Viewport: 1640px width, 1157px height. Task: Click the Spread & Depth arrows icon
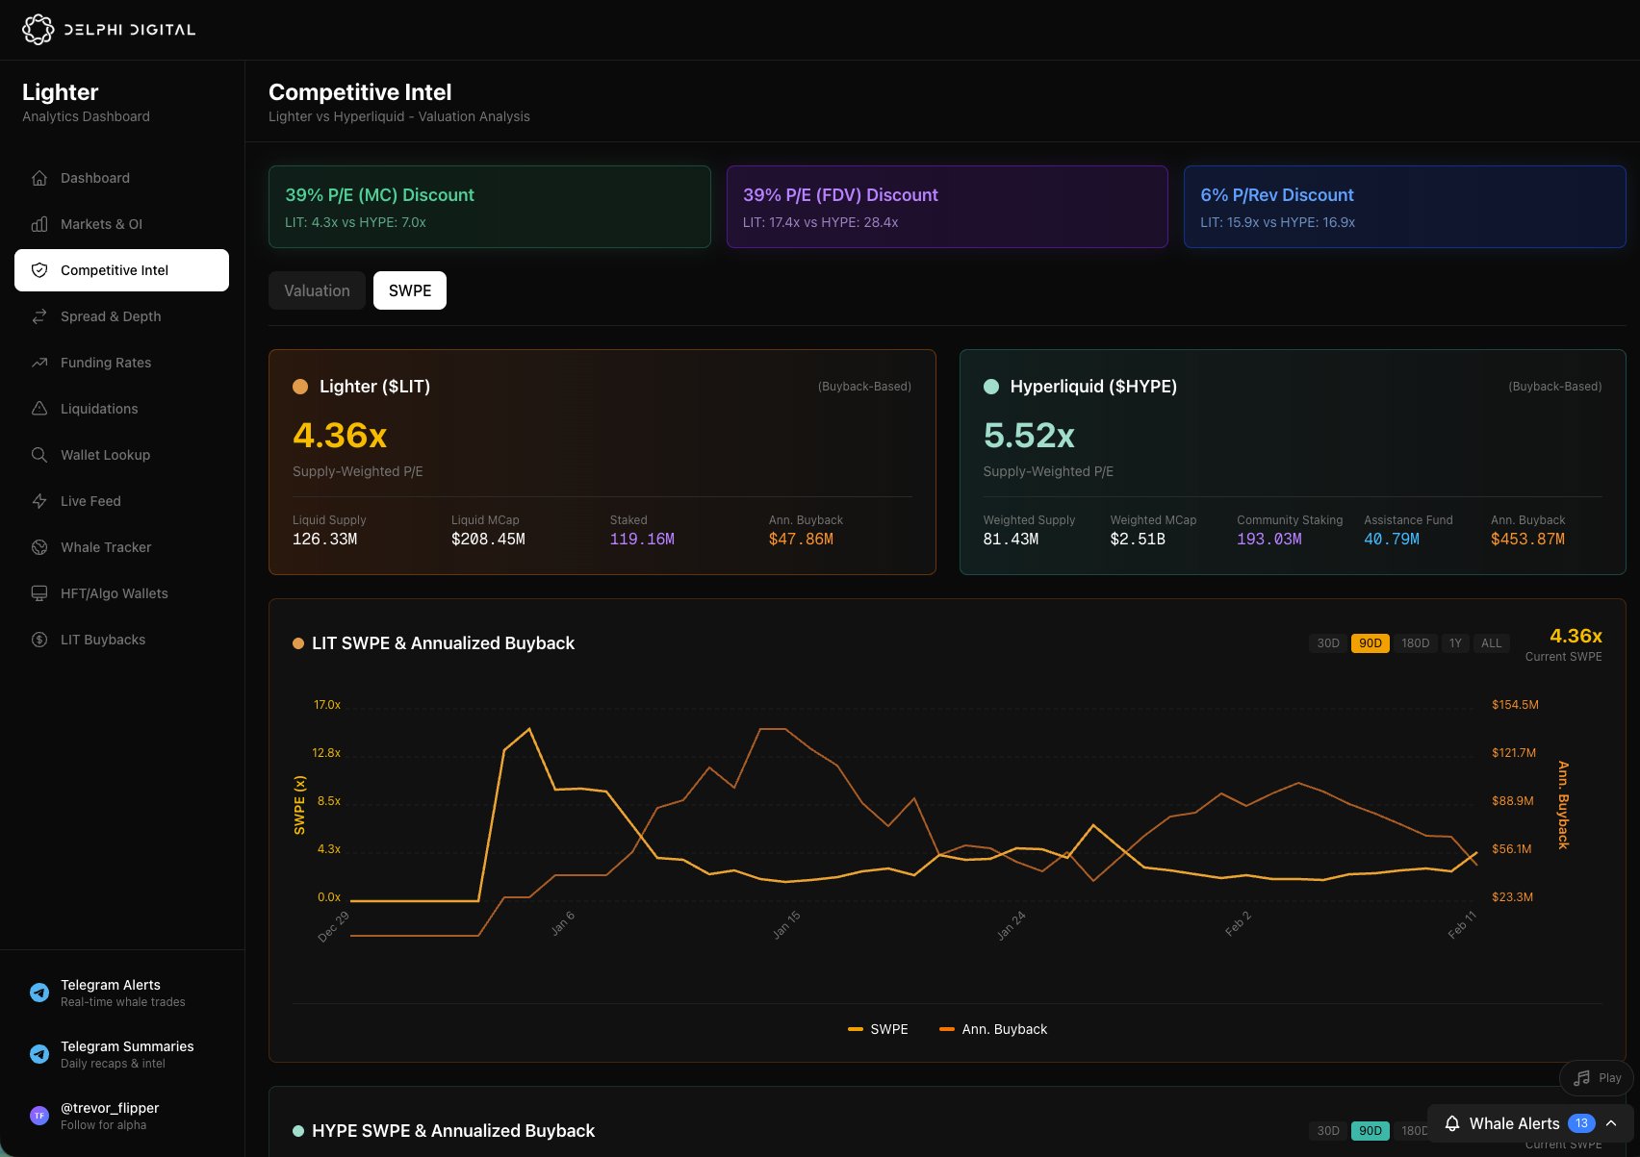[39, 316]
